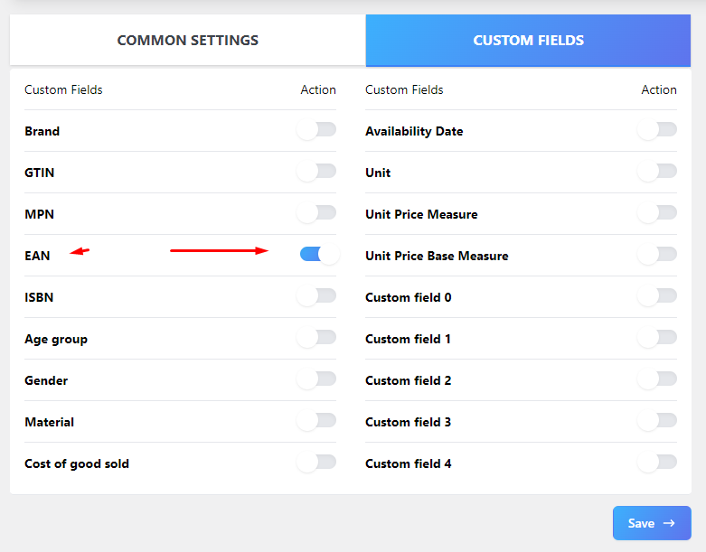Toggle Unit Price Base Measure on
Screen dimensions: 706x552
(x=658, y=255)
